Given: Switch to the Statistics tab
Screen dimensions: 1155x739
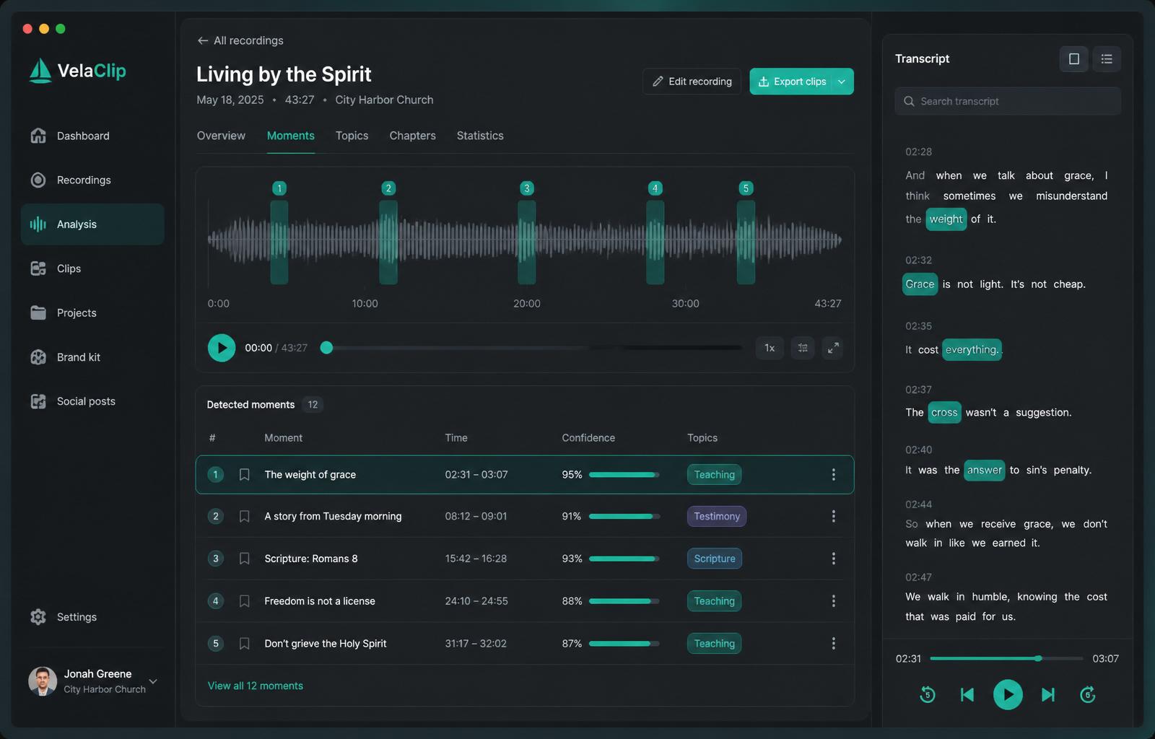Looking at the screenshot, I should click(480, 136).
